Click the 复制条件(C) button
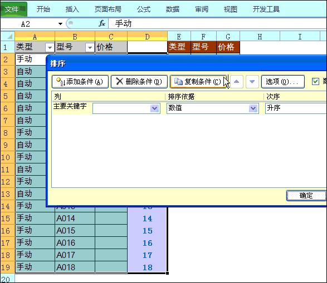The width and height of the screenshot is (327, 283). click(x=198, y=82)
